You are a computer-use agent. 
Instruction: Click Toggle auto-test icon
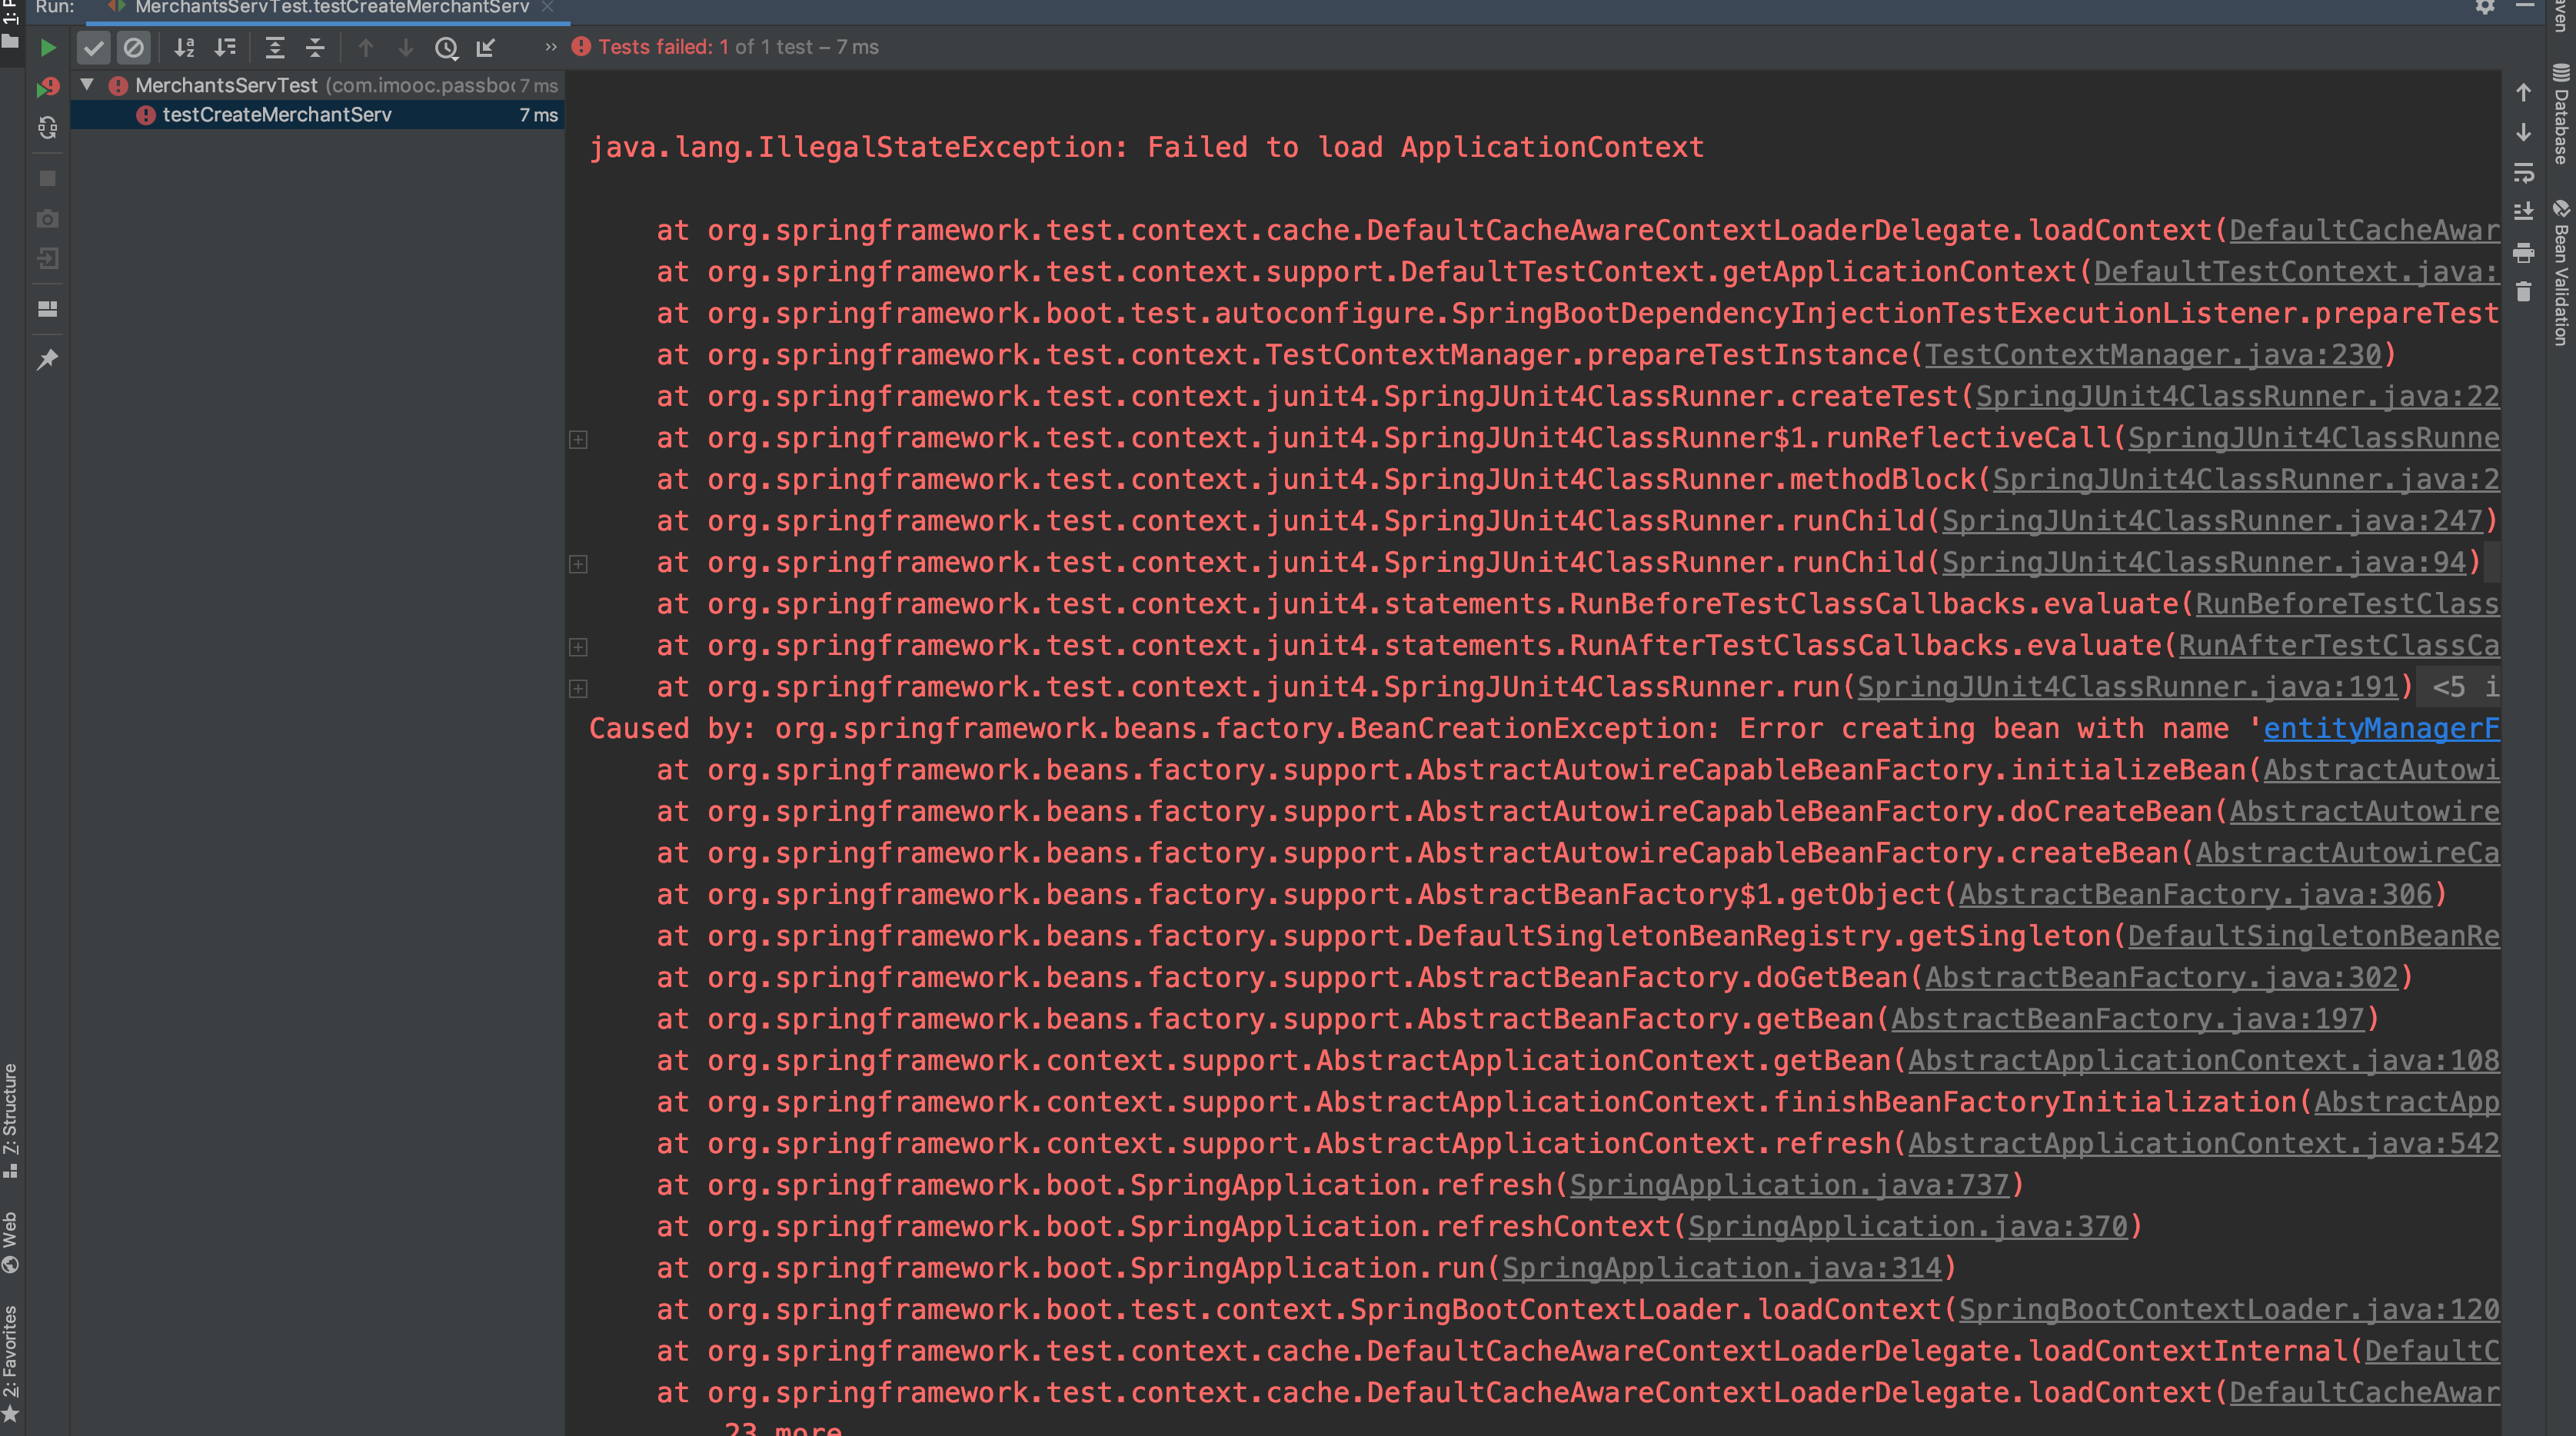click(x=47, y=128)
